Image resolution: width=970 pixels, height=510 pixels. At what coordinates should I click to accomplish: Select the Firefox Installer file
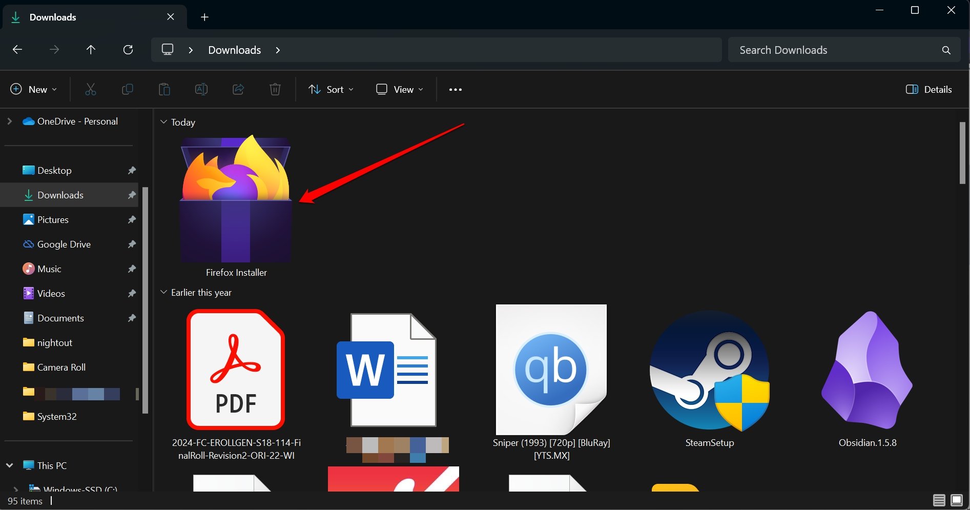click(236, 206)
